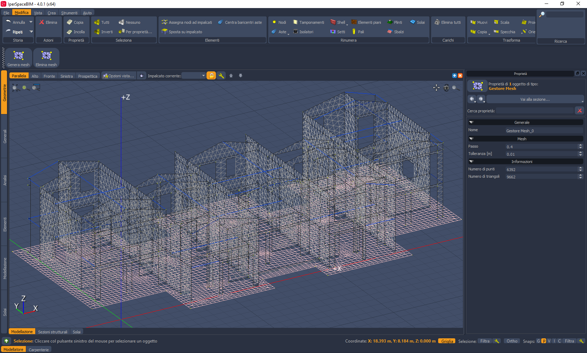Toggle the Griglia grid button
Image resolution: width=587 pixels, height=353 pixels.
[447, 341]
